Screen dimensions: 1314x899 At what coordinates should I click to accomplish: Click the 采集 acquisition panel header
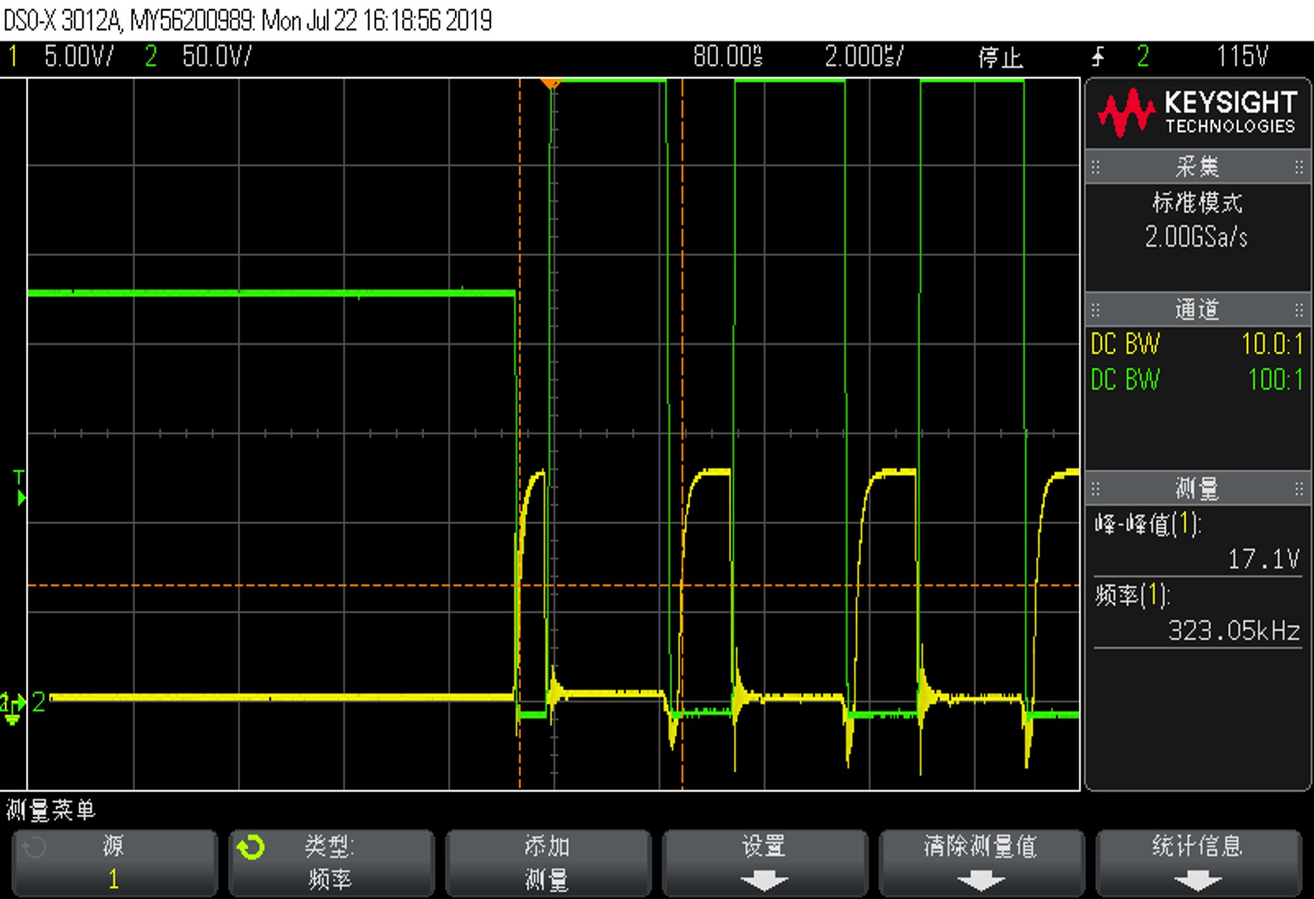tap(1197, 167)
